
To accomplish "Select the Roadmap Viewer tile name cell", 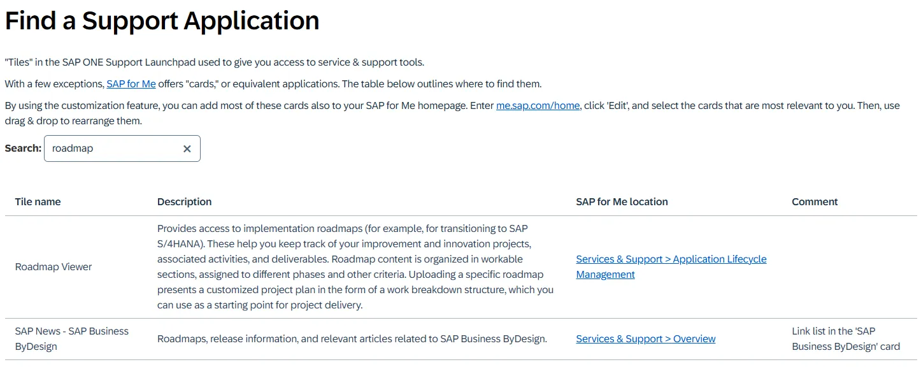I will point(54,267).
